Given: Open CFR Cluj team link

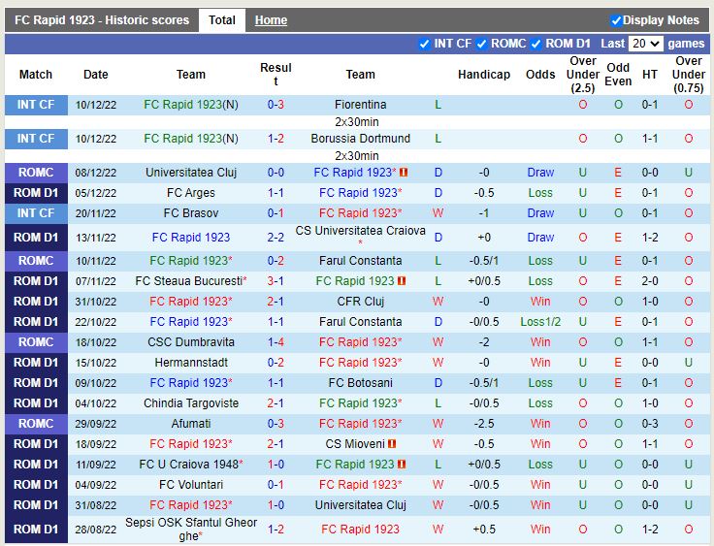Looking at the screenshot, I should point(360,302).
